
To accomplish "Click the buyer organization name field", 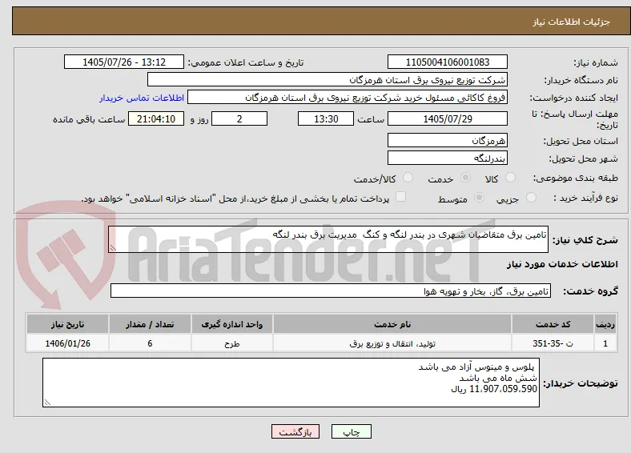I will (x=328, y=80).
